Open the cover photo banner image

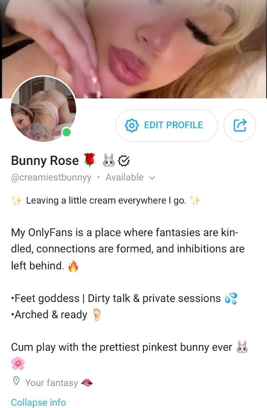pos(133,49)
